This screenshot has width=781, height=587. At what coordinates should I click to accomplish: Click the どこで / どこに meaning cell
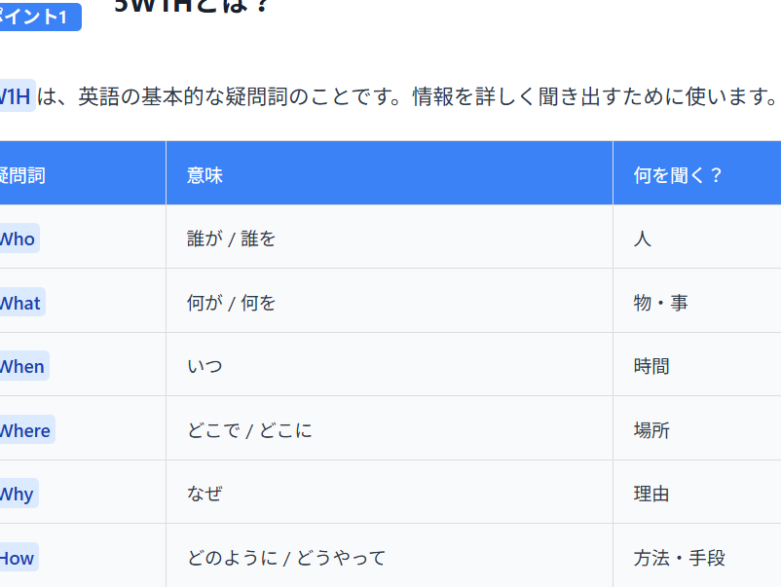pyautogui.click(x=249, y=430)
